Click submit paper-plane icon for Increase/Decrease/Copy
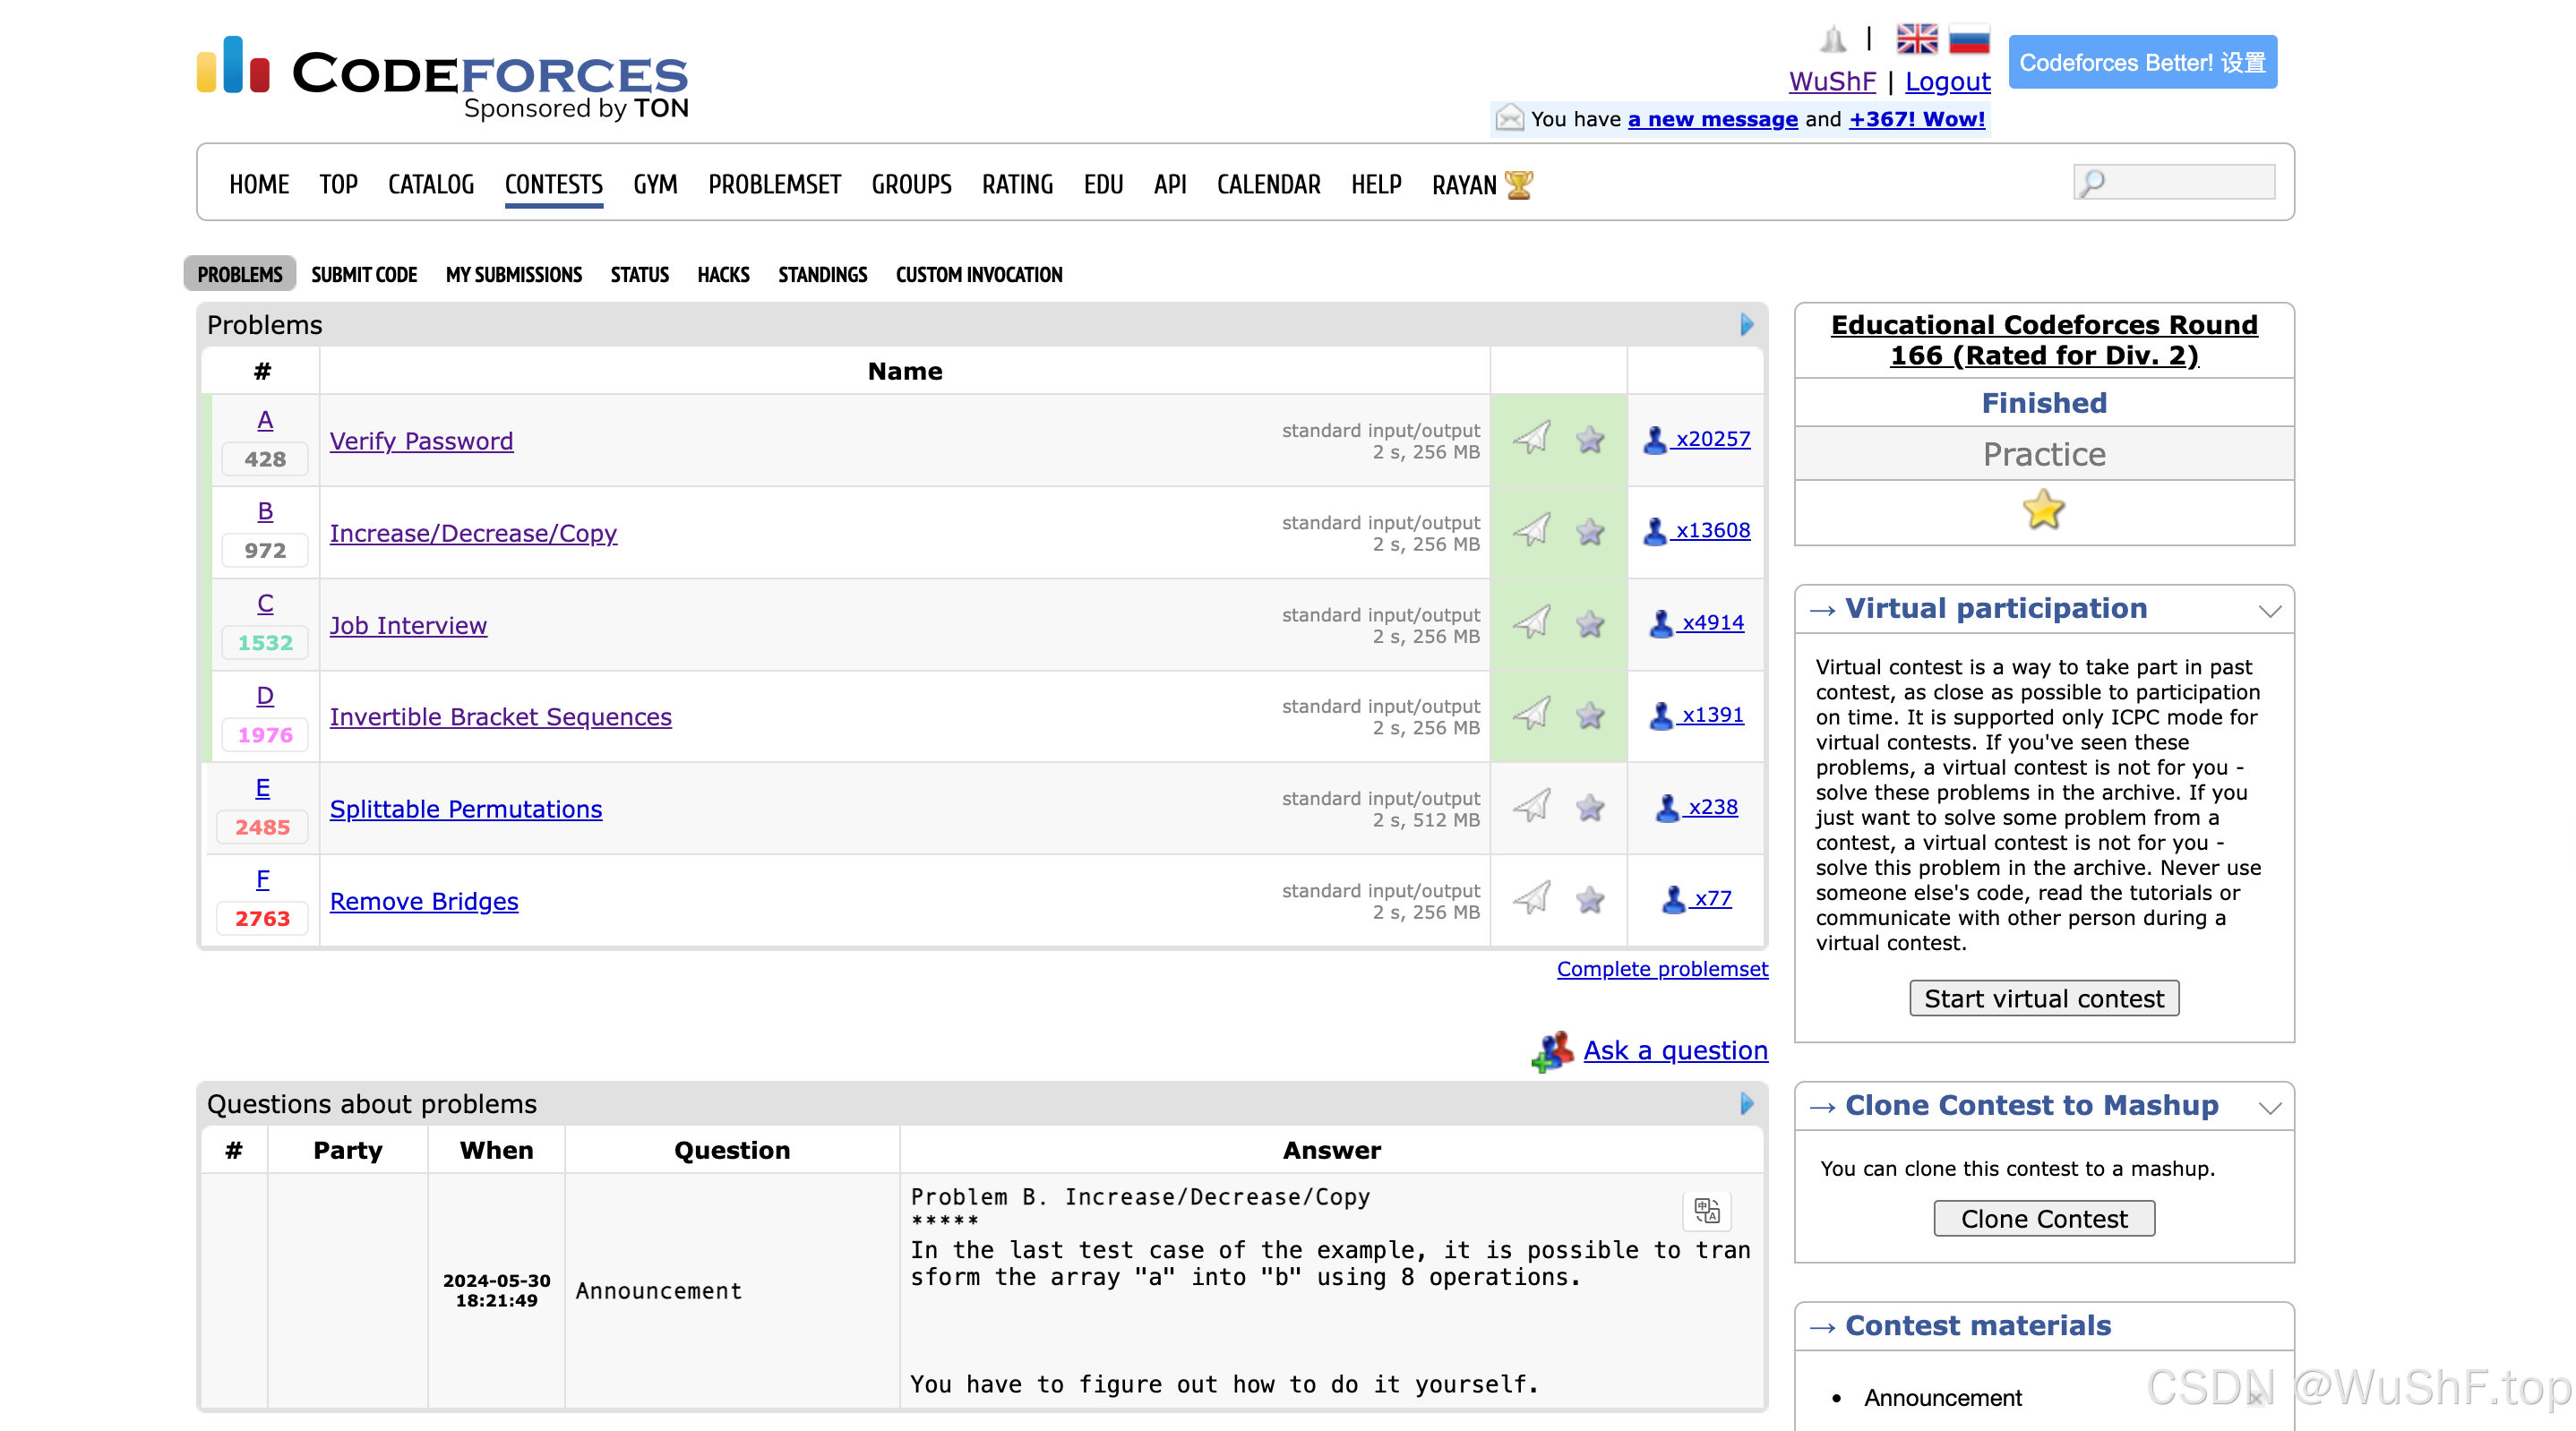 coord(1531,530)
